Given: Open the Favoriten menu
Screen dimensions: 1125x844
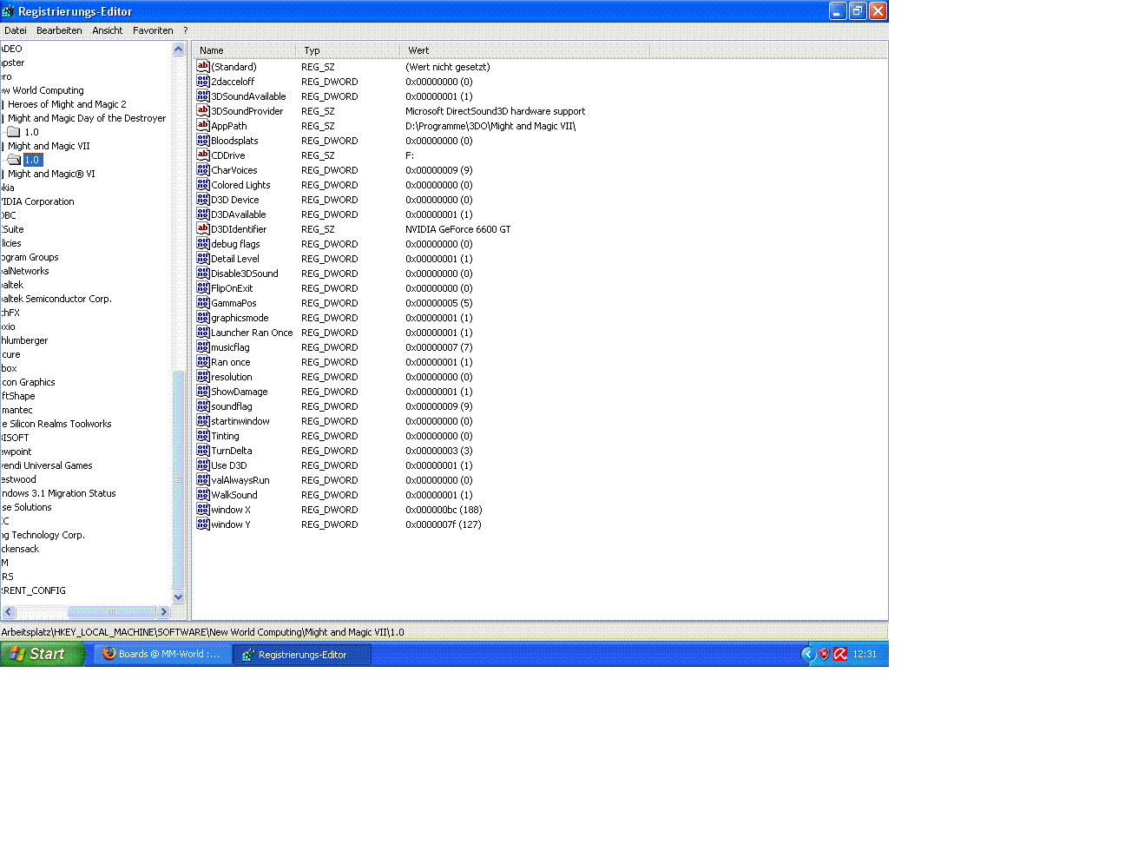Looking at the screenshot, I should (x=153, y=30).
